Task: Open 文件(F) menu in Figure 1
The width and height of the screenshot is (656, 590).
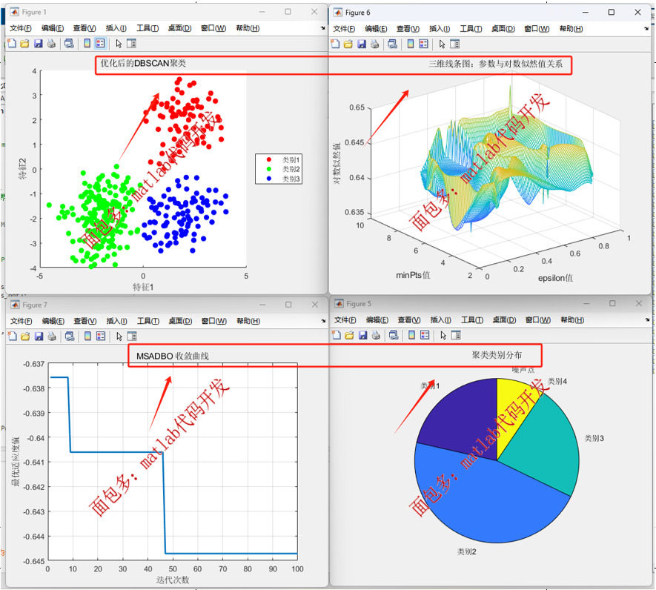Action: (x=21, y=28)
